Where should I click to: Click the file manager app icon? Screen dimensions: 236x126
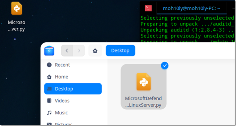[x=49, y=51]
